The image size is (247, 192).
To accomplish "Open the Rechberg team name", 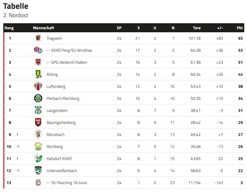I will 55,147.
